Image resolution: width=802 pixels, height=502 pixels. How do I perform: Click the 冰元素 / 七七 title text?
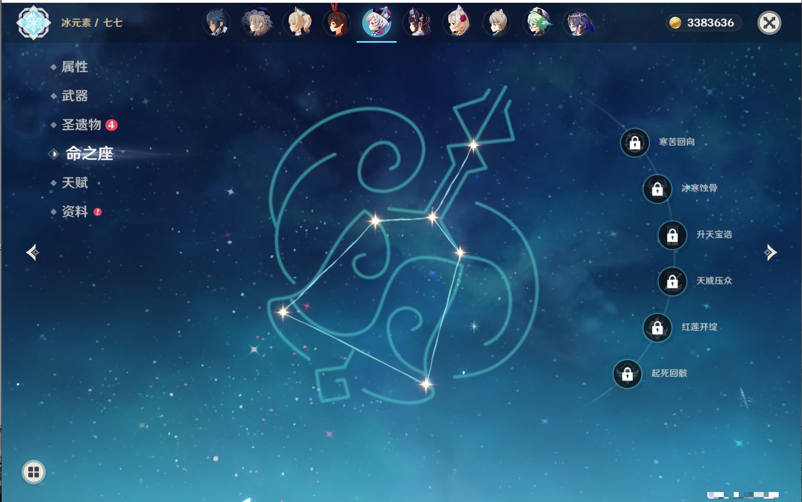point(92,23)
